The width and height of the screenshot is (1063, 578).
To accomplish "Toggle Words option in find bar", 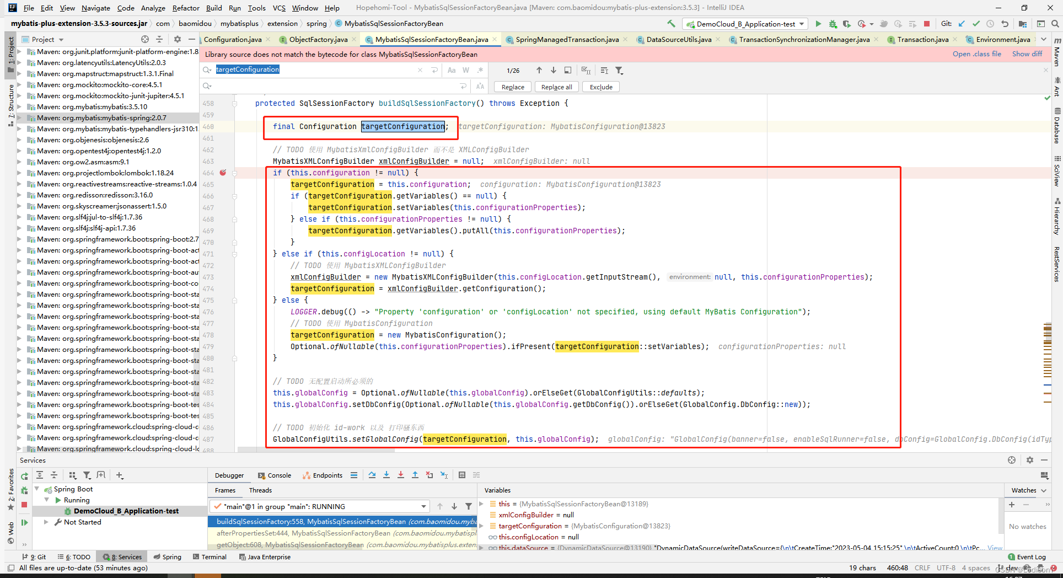I will point(466,70).
